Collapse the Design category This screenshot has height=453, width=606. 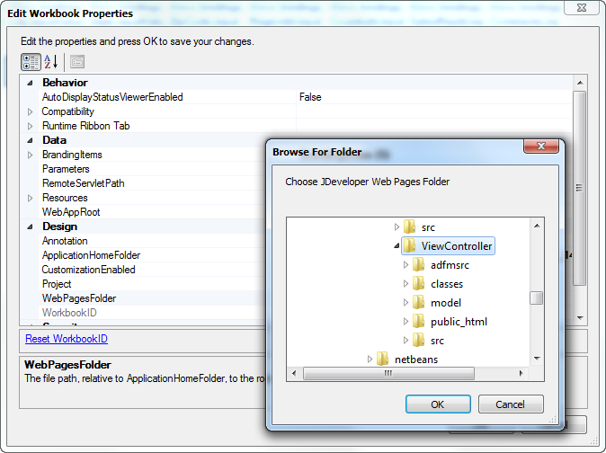(x=31, y=226)
